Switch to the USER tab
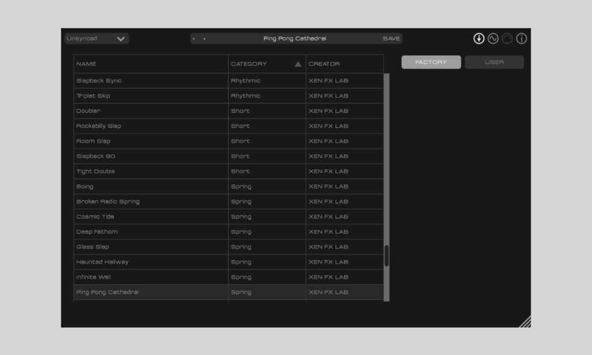 [494, 62]
